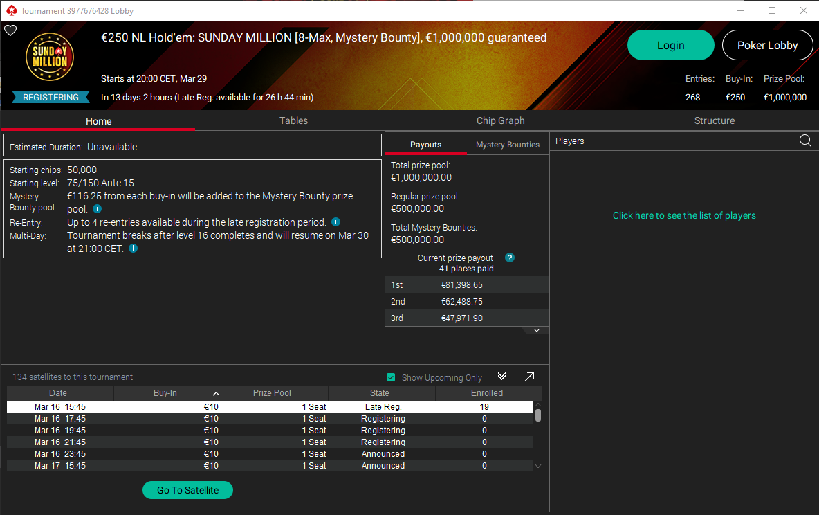
Task: Add tournament to favorites with heart icon
Action: (x=10, y=30)
